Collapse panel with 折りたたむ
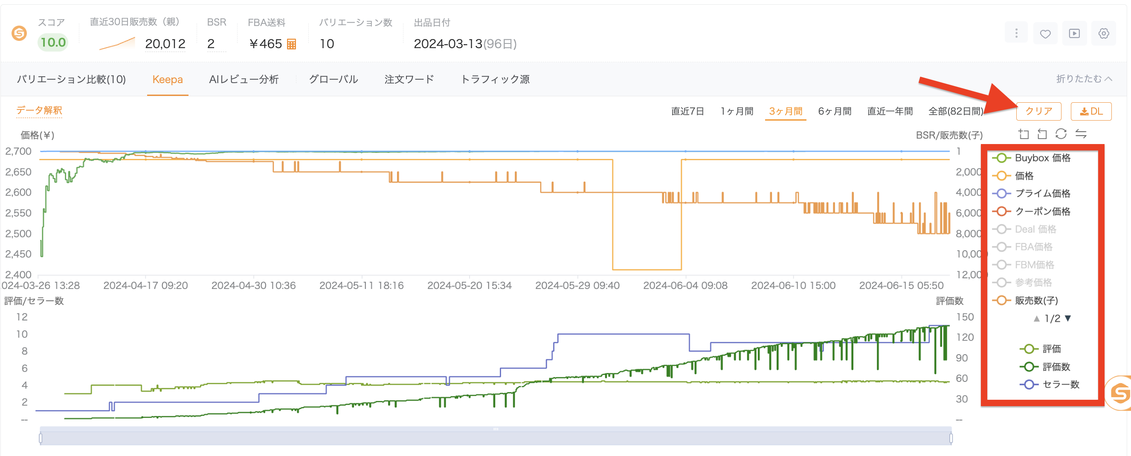The image size is (1131, 456). coord(1084,78)
